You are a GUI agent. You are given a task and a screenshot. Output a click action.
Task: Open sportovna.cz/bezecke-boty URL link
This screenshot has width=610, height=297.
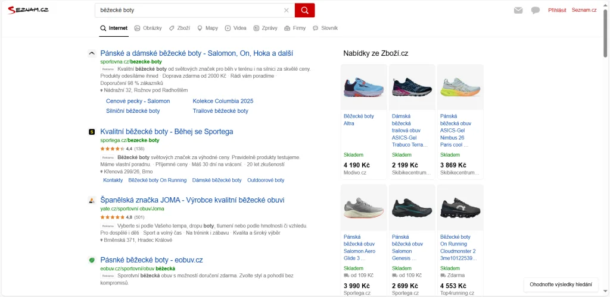click(x=131, y=62)
